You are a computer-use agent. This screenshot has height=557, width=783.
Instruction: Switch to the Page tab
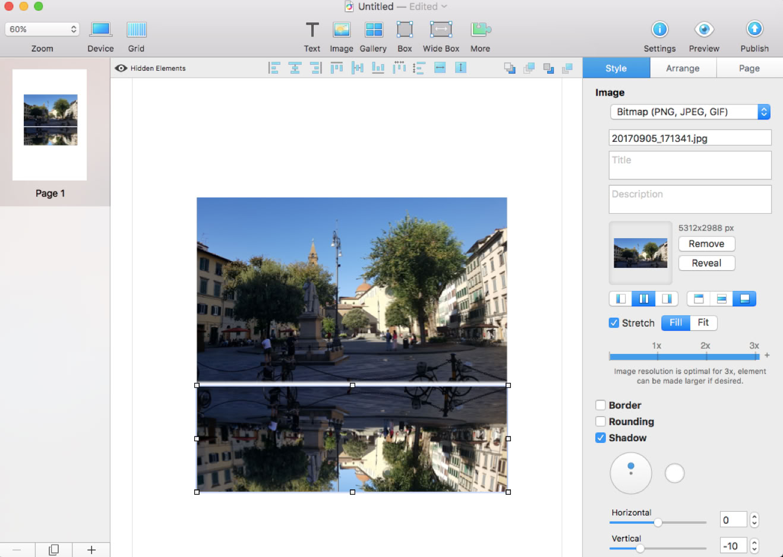point(749,68)
